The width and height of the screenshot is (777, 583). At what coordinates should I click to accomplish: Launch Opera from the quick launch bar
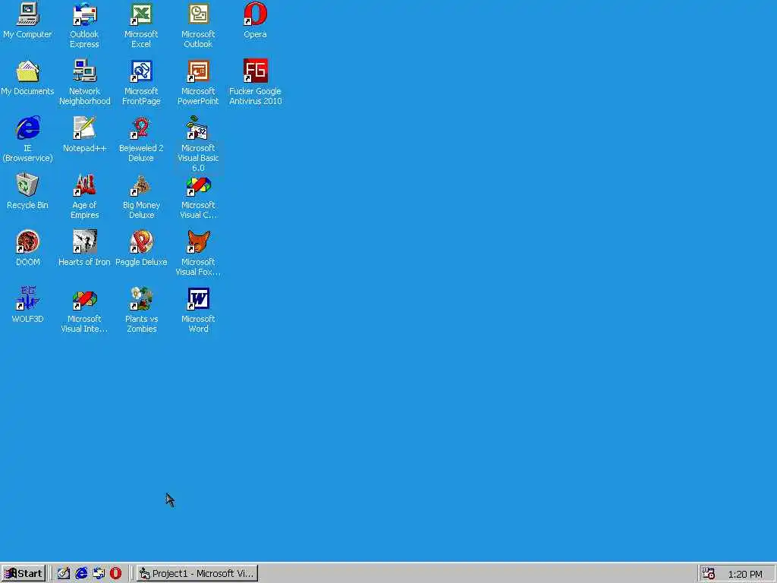[115, 574]
